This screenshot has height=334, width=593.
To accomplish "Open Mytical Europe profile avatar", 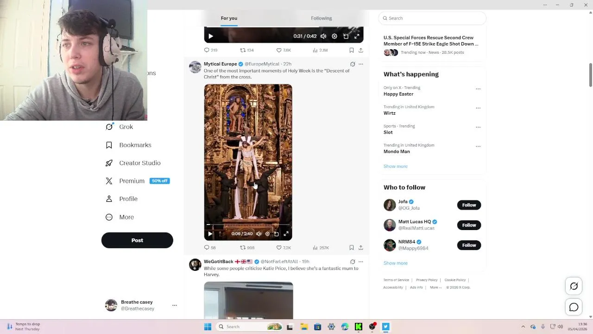I will click(195, 67).
